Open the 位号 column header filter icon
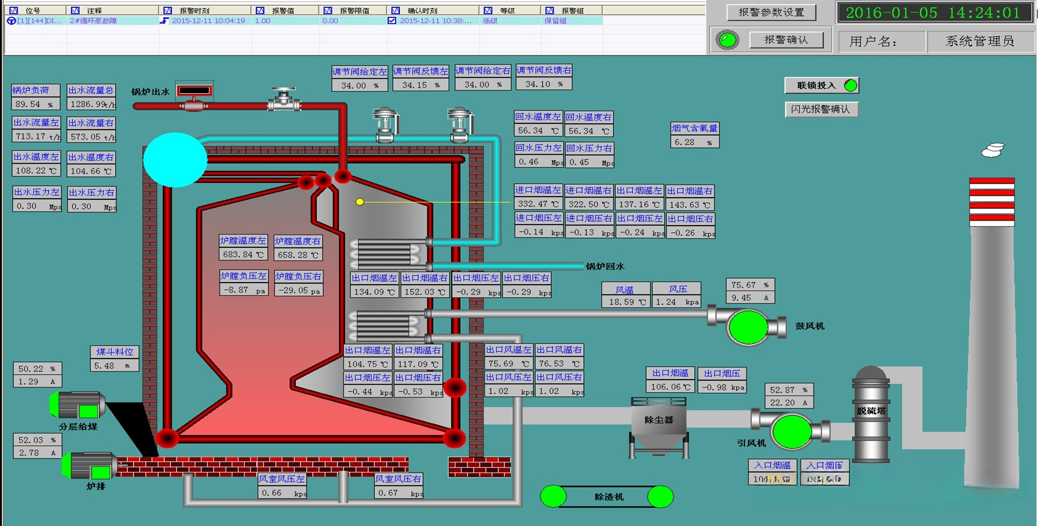 (14, 10)
